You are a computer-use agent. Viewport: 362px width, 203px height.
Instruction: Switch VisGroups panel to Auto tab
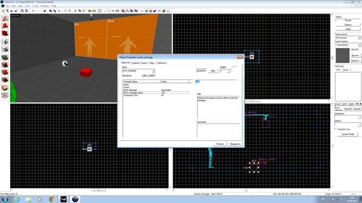coord(346,70)
